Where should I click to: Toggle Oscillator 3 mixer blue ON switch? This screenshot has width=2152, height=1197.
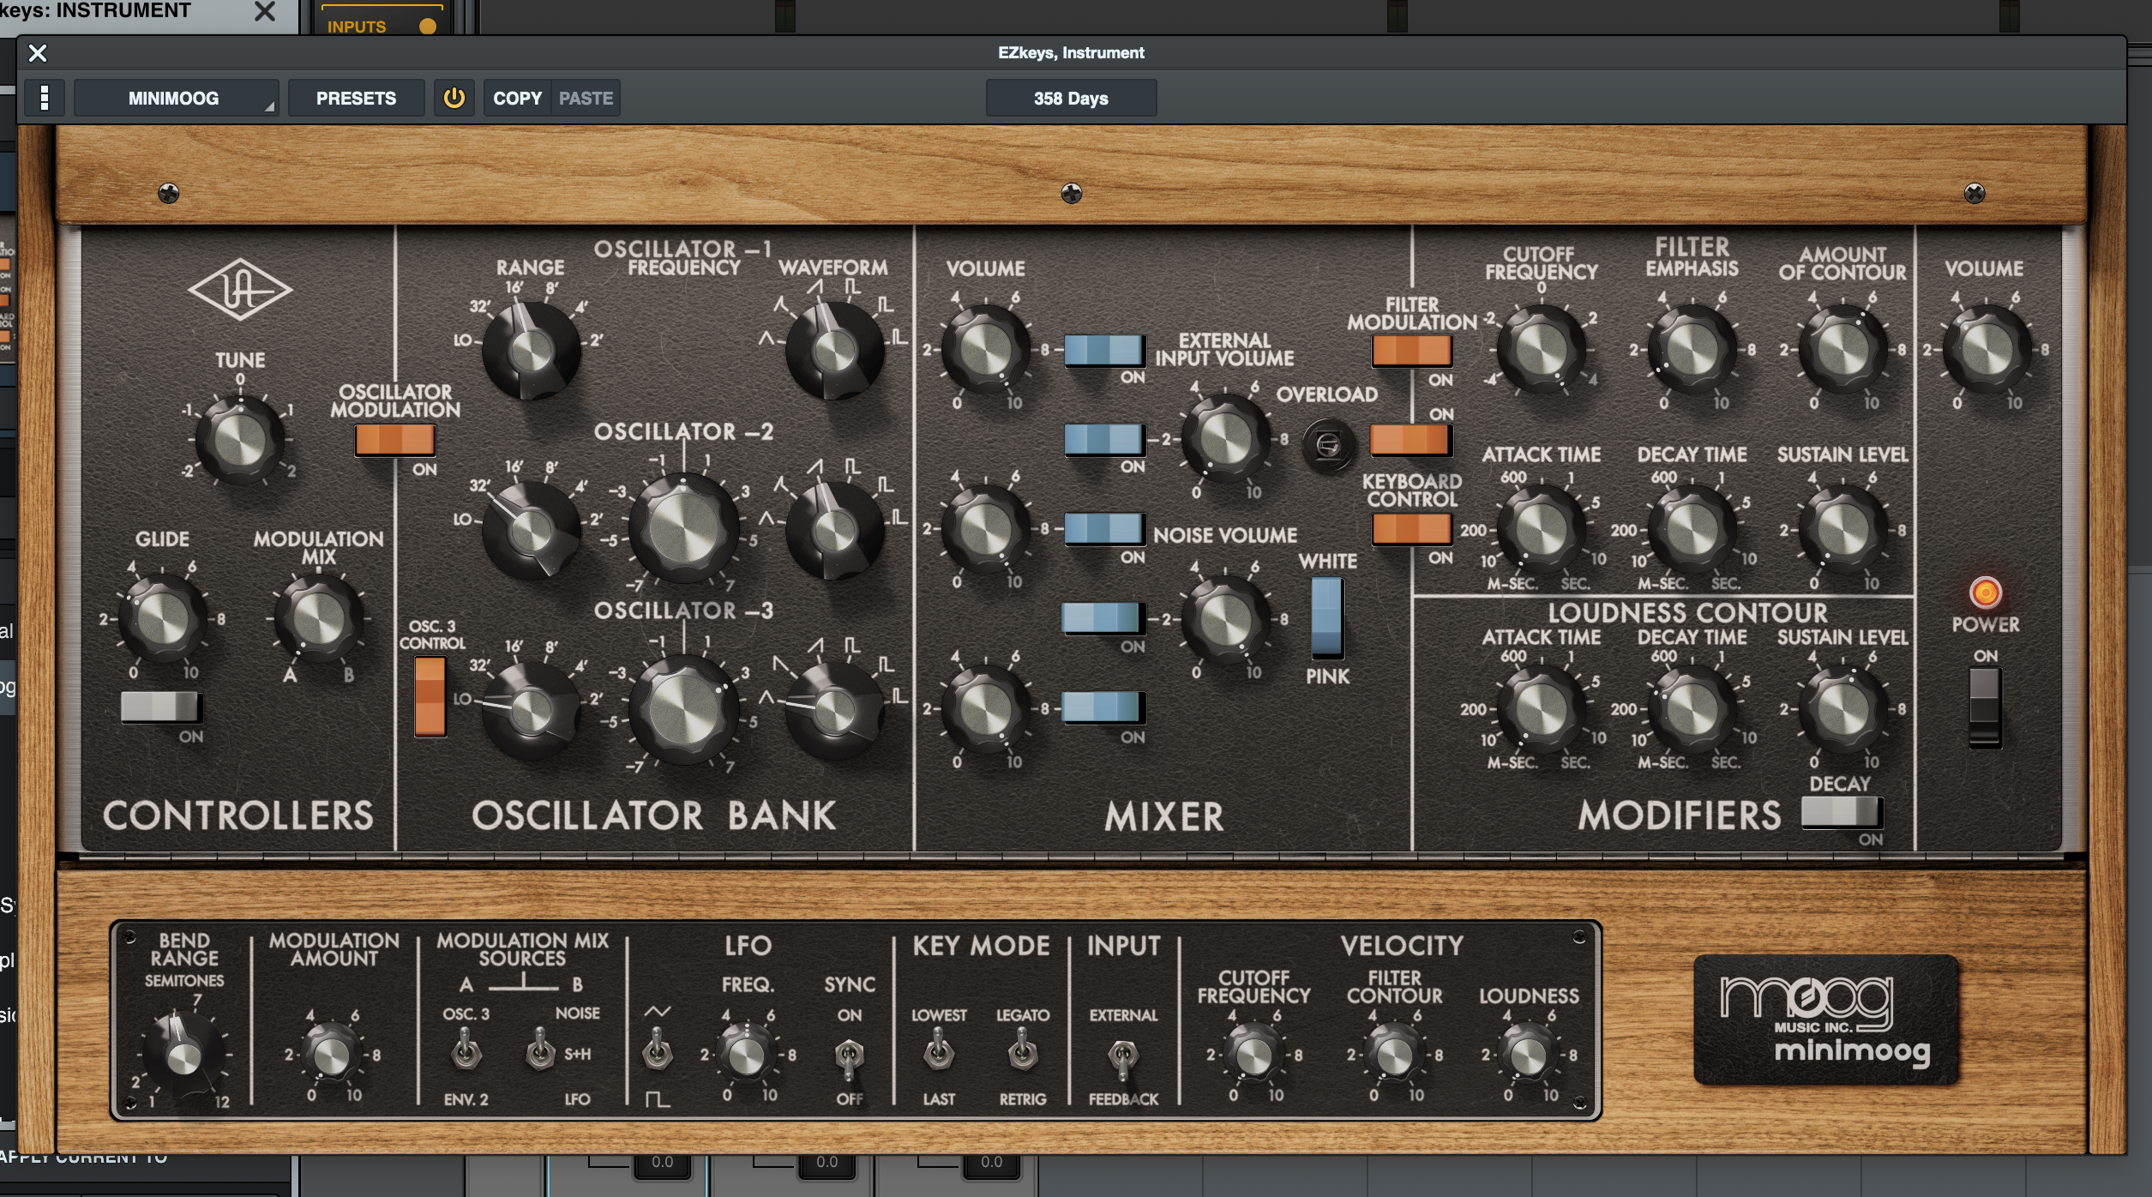click(1103, 707)
